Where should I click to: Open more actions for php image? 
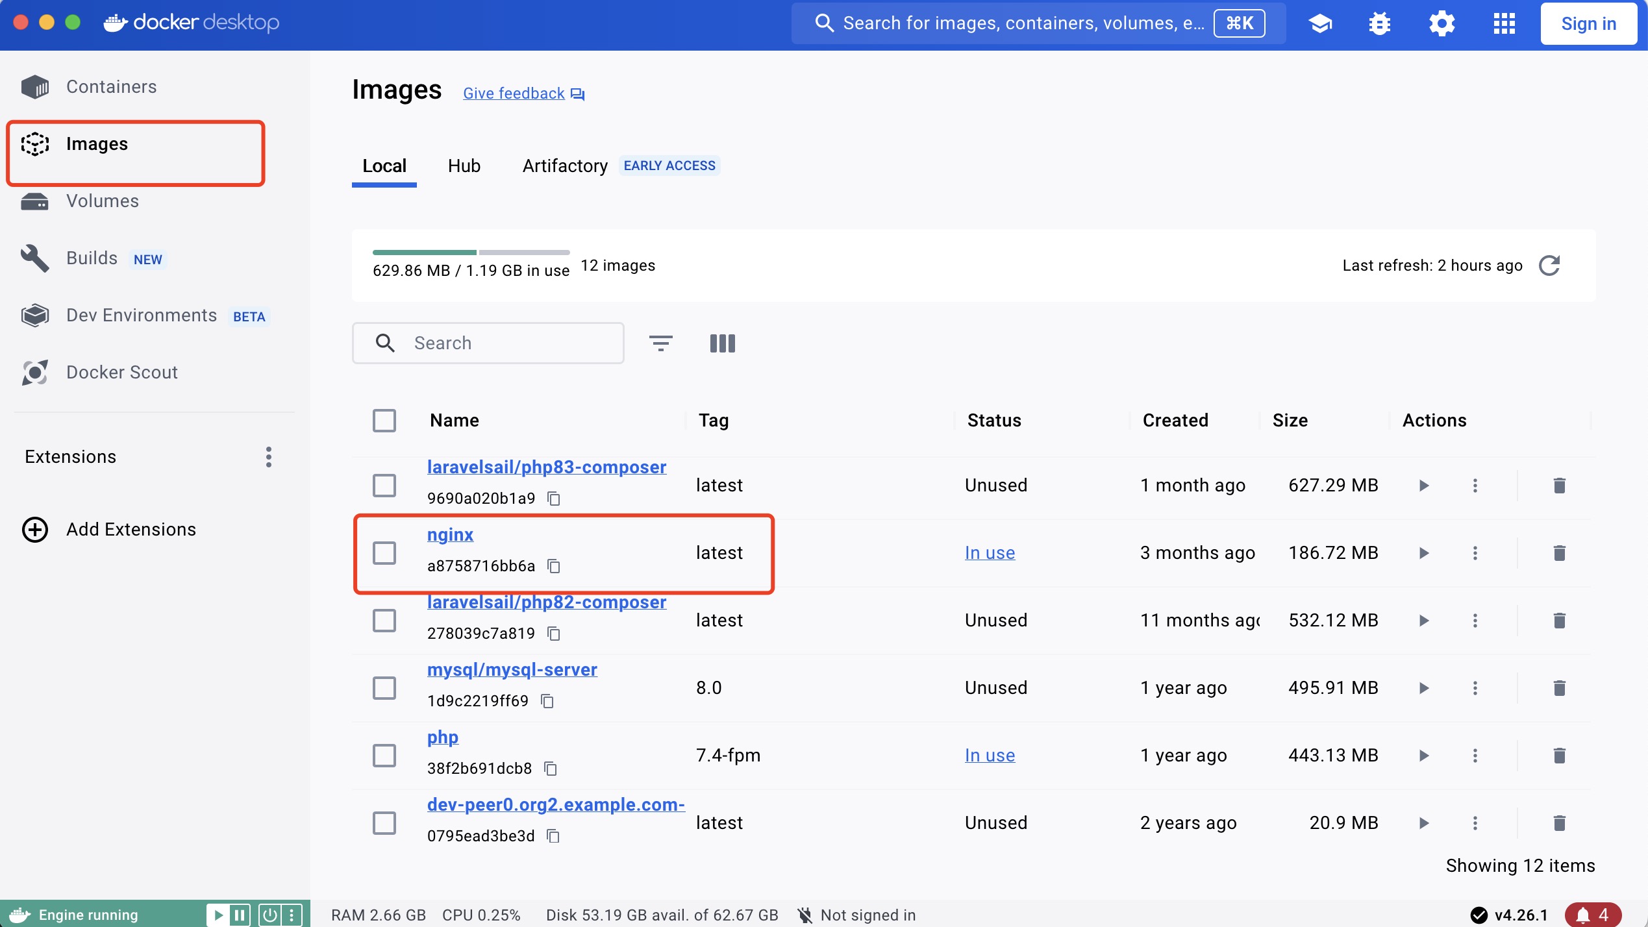coord(1475,756)
